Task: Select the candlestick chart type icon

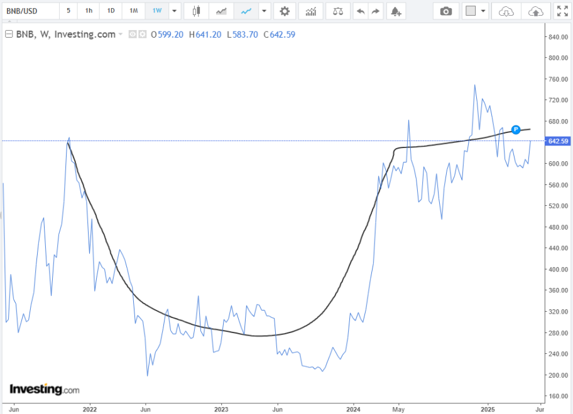Action: click(196, 10)
